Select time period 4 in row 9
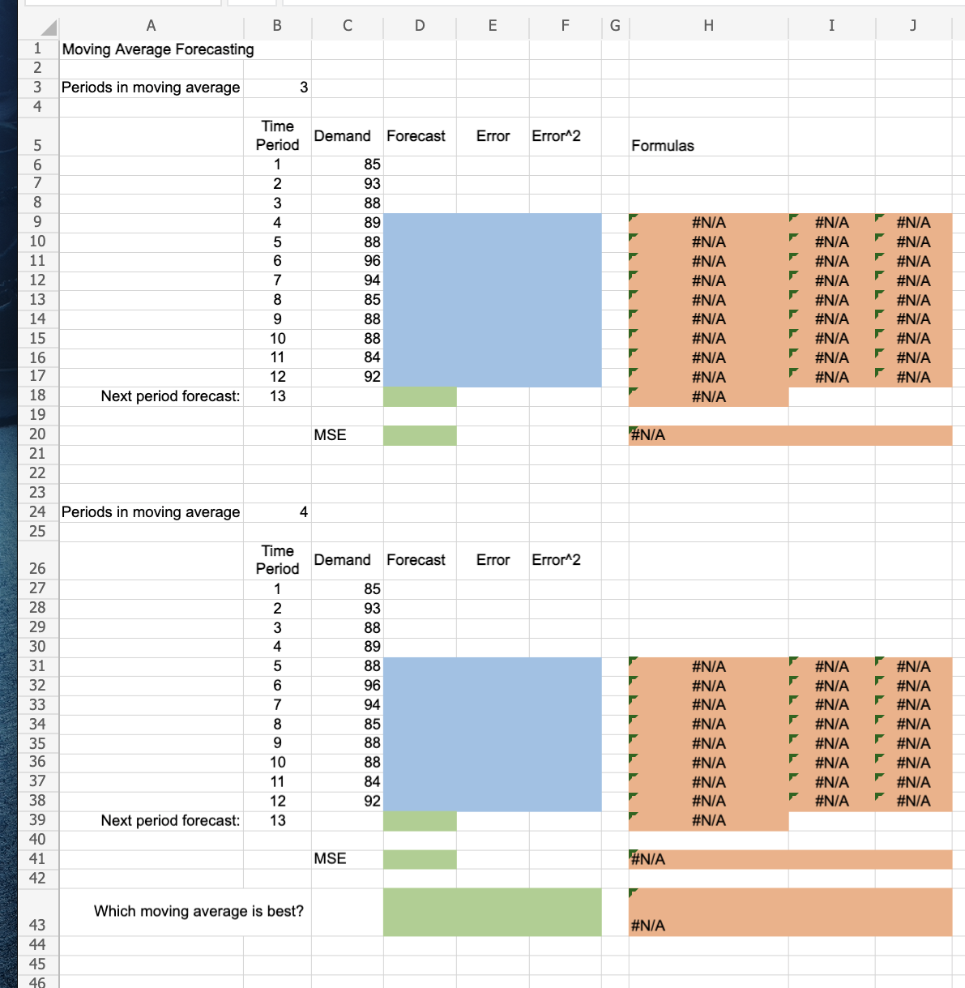 (x=277, y=222)
